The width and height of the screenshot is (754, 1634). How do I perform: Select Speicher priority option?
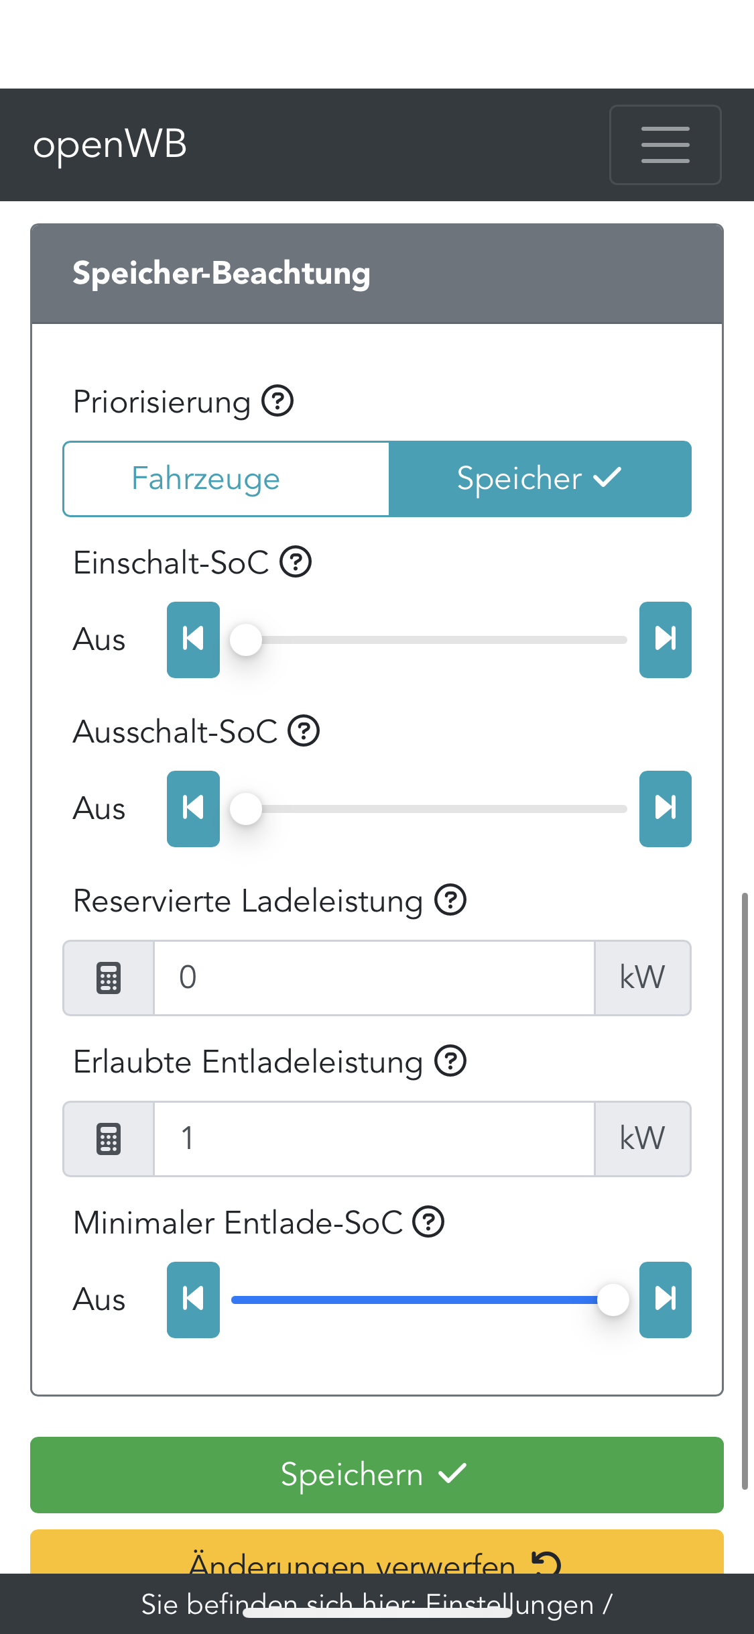(540, 479)
